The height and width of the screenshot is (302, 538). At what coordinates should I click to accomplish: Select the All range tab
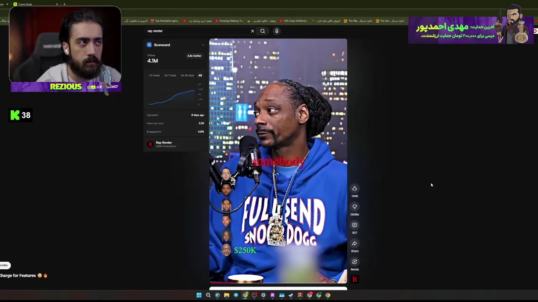coord(200,75)
